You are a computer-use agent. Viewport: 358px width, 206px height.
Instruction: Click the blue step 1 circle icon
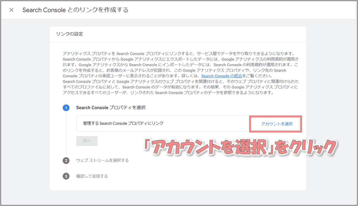[x=66, y=108]
